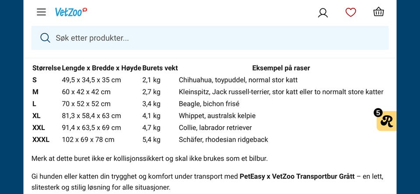Viewport: 420px width, 194px height.
Task: Open the user account icon
Action: coord(323,13)
